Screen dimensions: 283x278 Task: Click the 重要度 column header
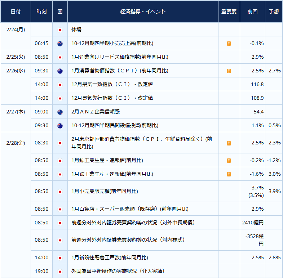click(229, 12)
